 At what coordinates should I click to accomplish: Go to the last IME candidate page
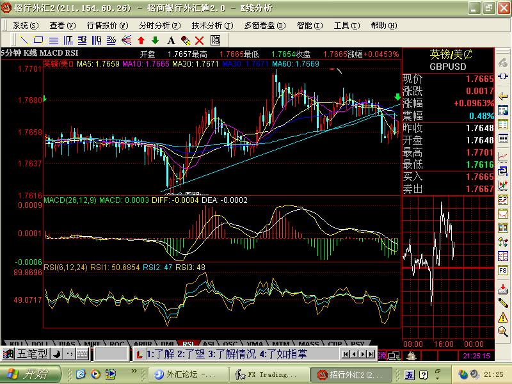pyautogui.click(x=371, y=354)
